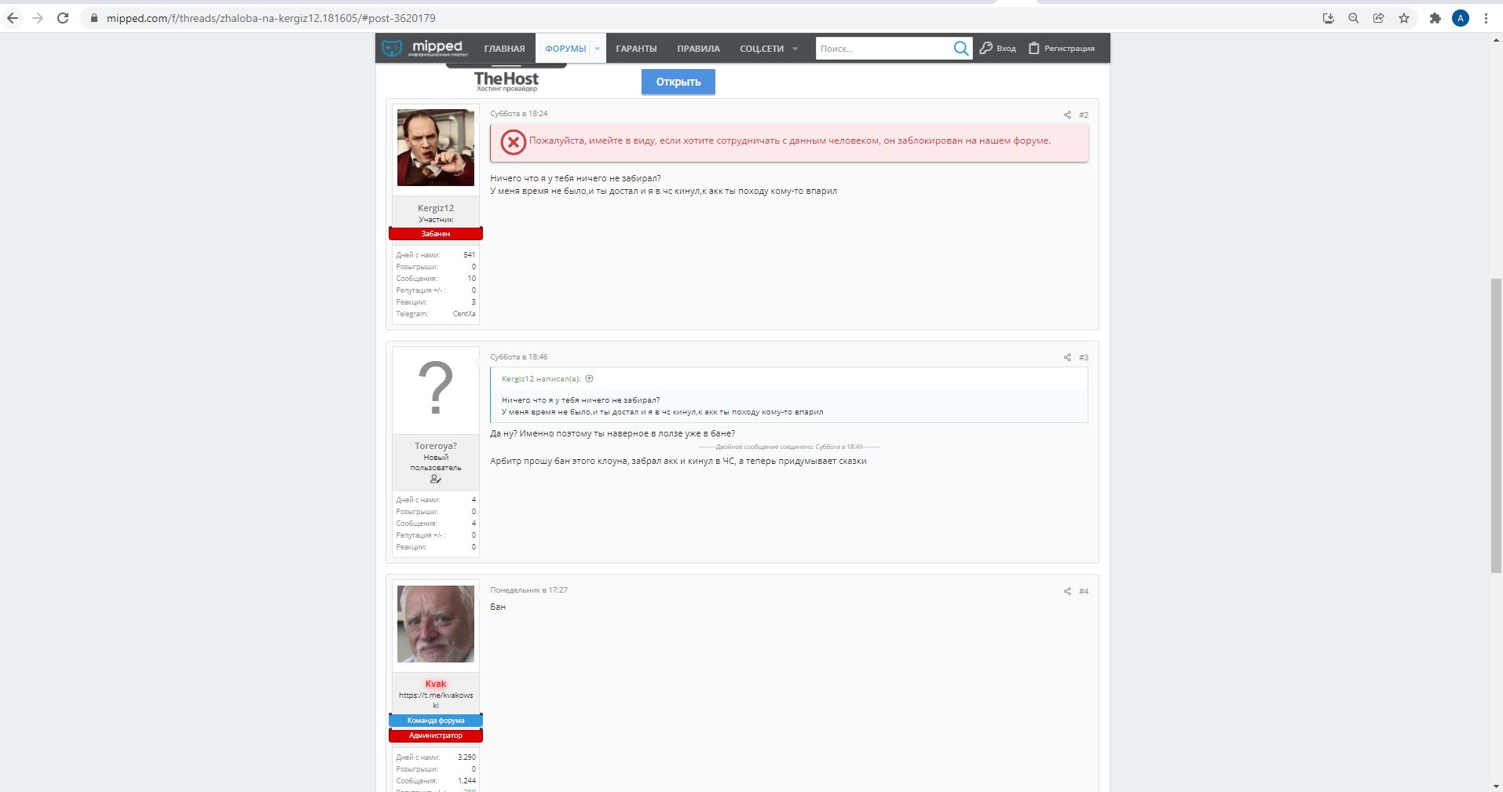Click the Вход login link

click(x=997, y=49)
